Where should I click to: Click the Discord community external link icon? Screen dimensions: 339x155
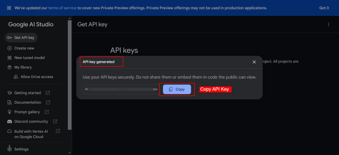point(55,122)
